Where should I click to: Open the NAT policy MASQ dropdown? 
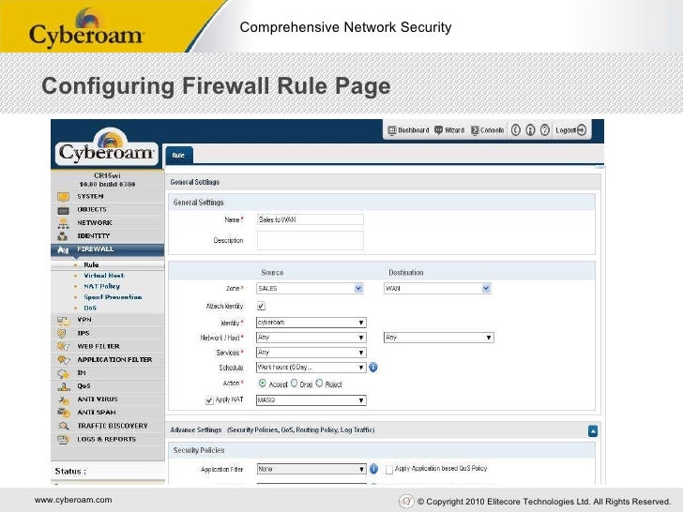pos(311,400)
